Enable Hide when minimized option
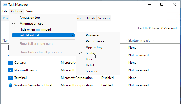The image size is (181, 104). (x=43, y=29)
